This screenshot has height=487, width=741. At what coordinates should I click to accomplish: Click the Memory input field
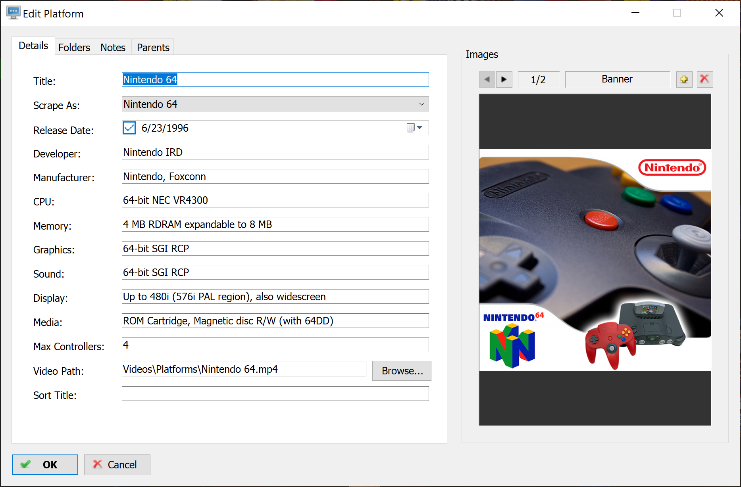275,224
